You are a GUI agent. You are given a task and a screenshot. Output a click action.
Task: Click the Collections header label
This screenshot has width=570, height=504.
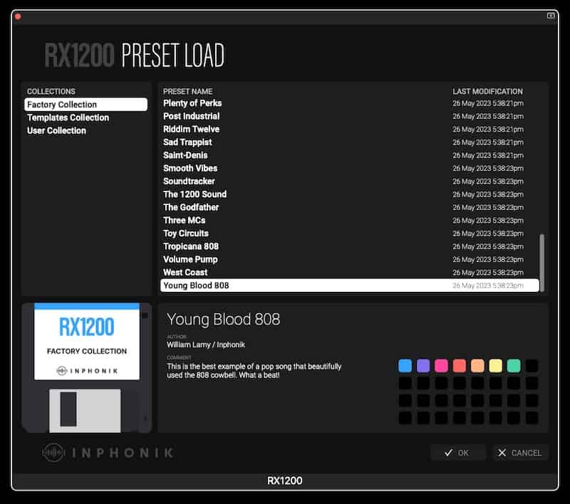pyautogui.click(x=51, y=92)
